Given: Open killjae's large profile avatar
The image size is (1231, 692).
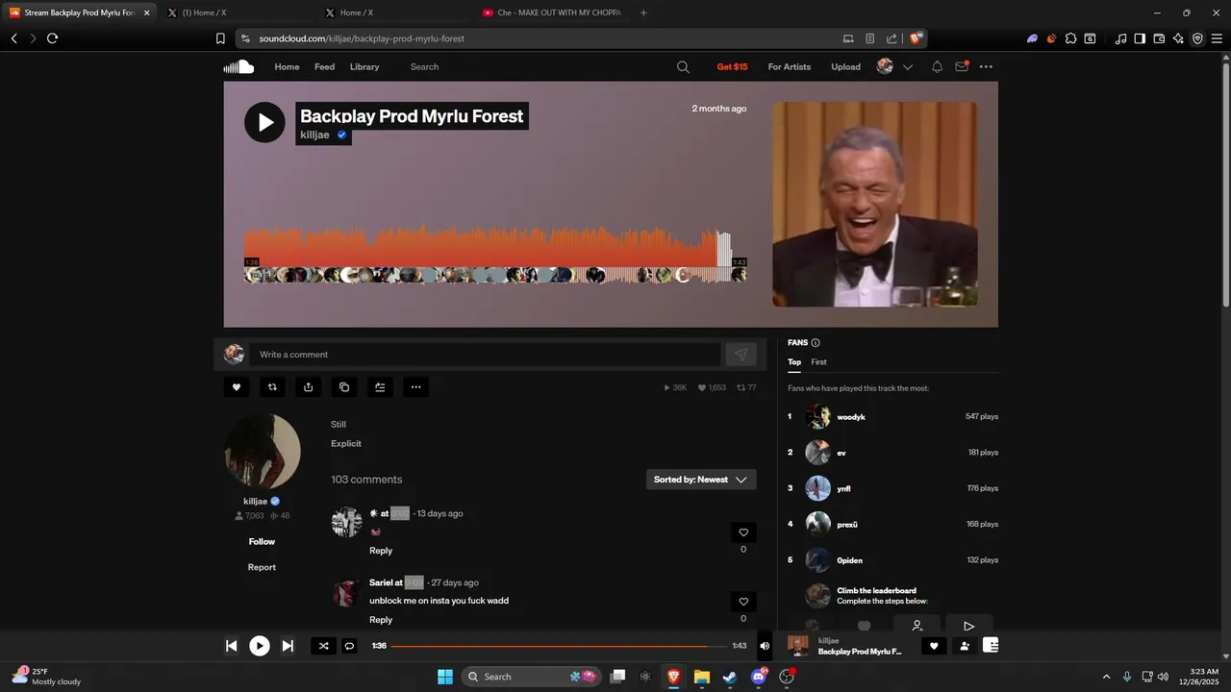Looking at the screenshot, I should click(x=263, y=452).
